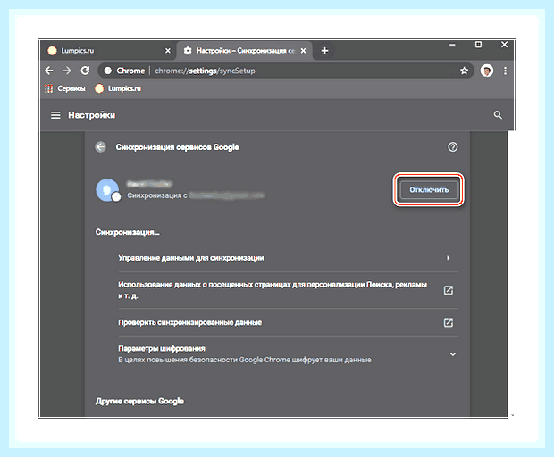Click the Параметры шифрования label
This screenshot has height=457, width=554.
point(162,349)
